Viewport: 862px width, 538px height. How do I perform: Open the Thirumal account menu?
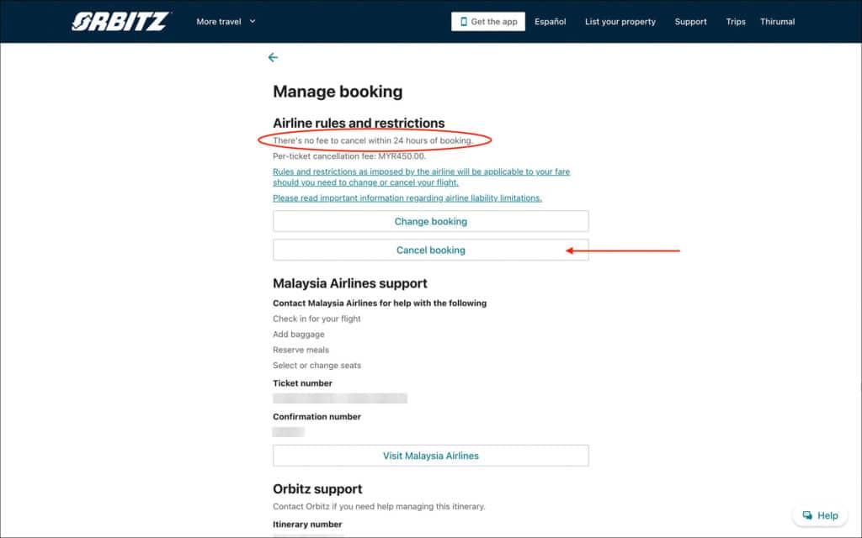[x=777, y=21]
